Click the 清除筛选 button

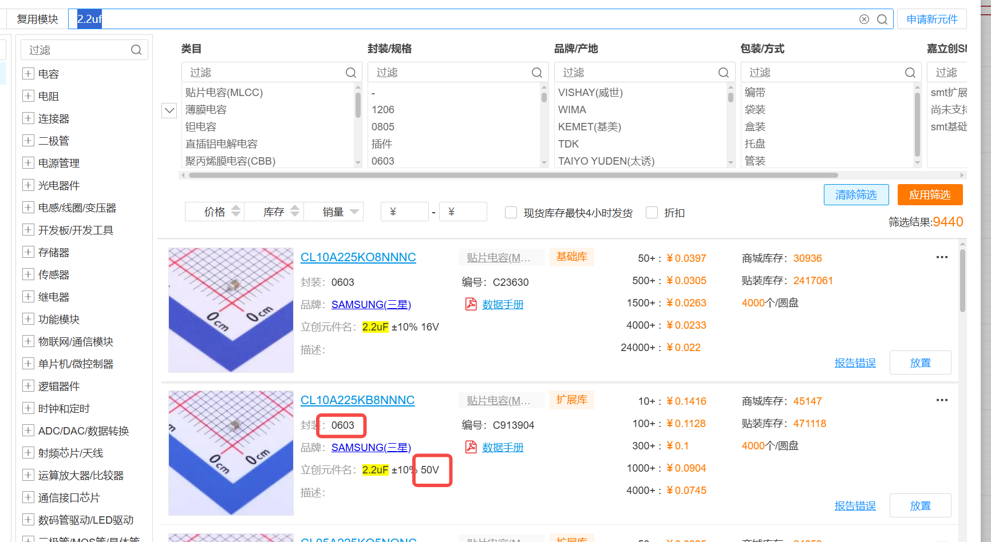coord(856,194)
